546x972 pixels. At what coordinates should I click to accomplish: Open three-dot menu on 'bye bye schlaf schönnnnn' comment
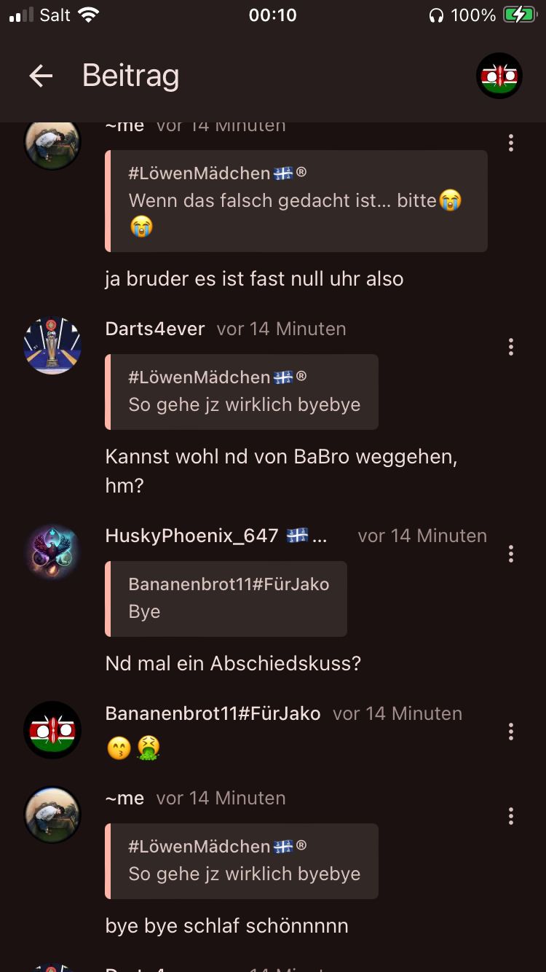pos(511,816)
